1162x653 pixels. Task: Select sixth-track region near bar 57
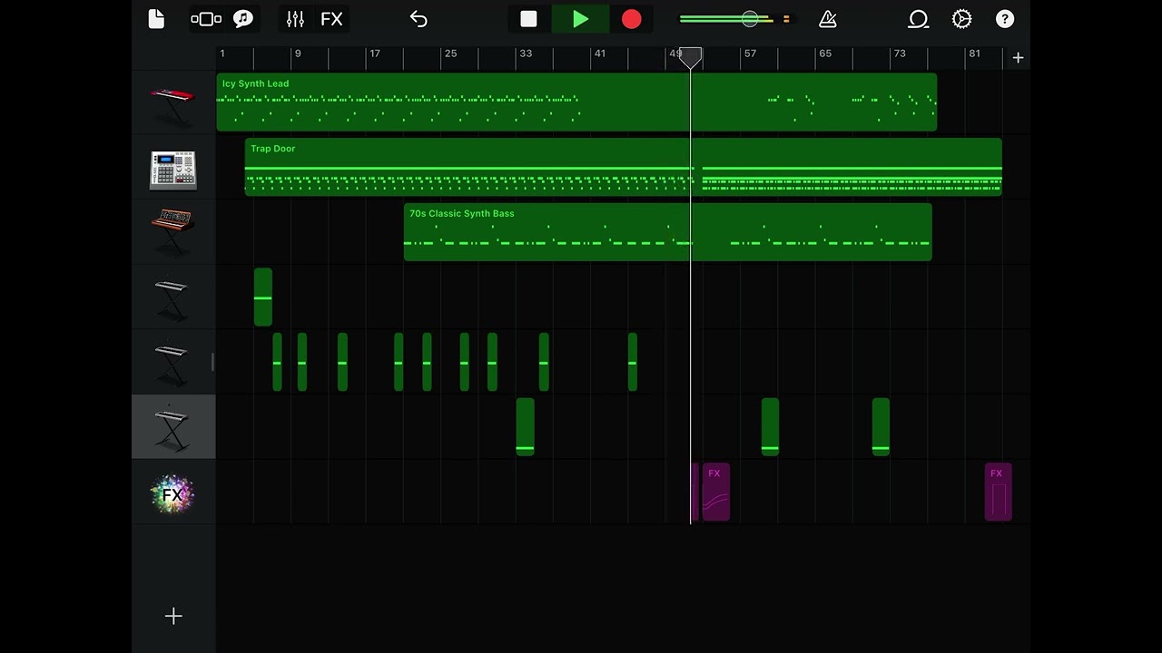tap(770, 427)
